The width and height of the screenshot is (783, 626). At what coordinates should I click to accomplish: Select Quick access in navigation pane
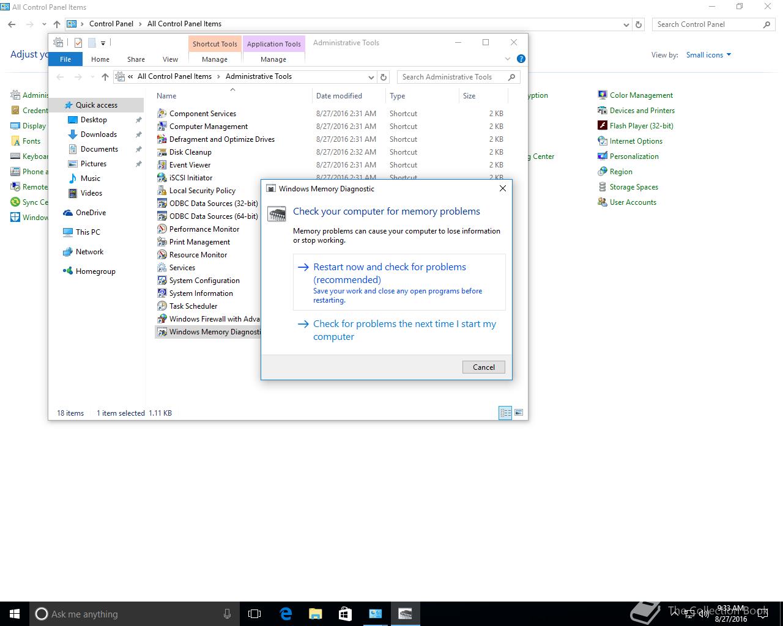click(96, 105)
